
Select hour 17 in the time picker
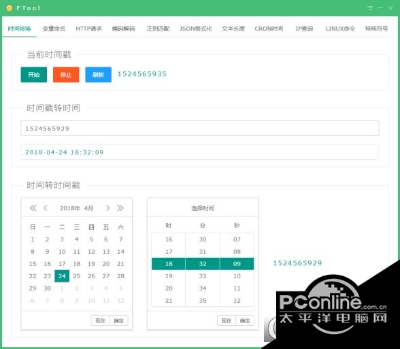[169, 252]
